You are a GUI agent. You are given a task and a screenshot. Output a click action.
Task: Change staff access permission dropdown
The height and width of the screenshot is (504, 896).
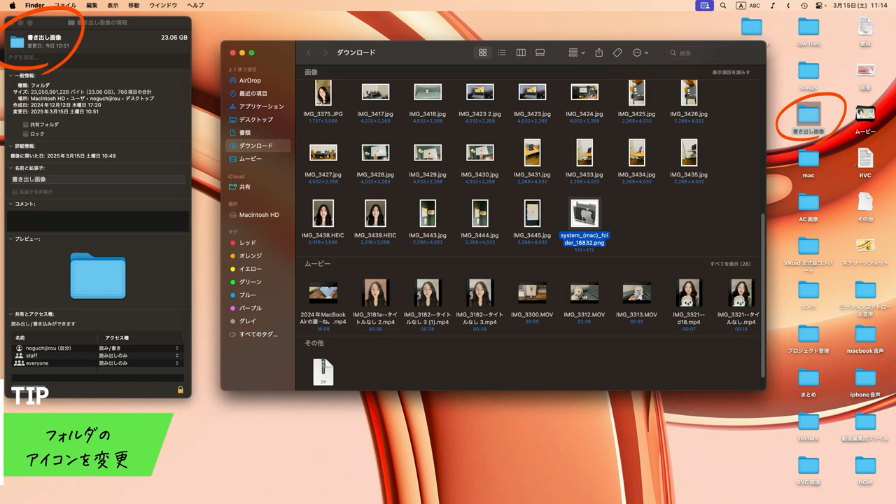tap(139, 356)
